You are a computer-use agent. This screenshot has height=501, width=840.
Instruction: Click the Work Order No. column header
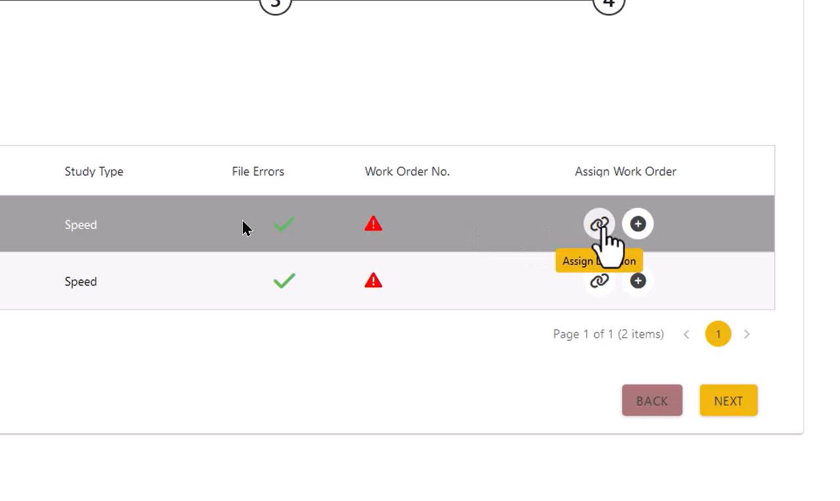tap(407, 172)
